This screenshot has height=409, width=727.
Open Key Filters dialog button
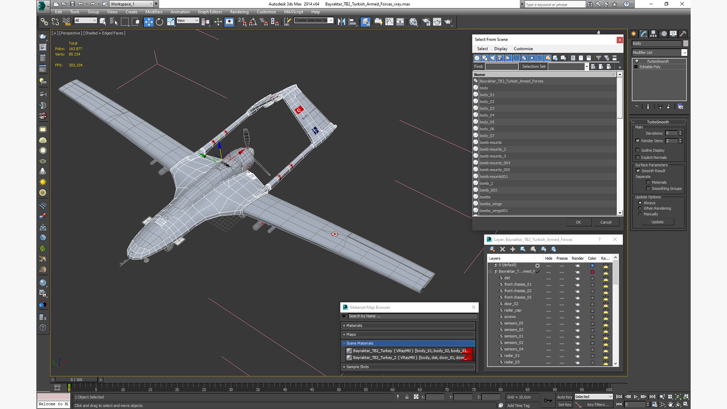598,404
